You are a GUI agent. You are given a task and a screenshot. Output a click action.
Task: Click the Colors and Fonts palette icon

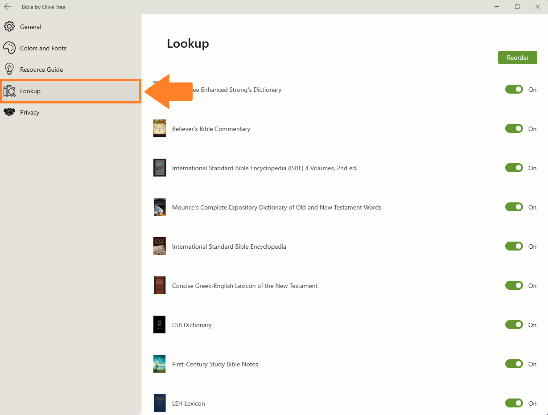pos(9,48)
